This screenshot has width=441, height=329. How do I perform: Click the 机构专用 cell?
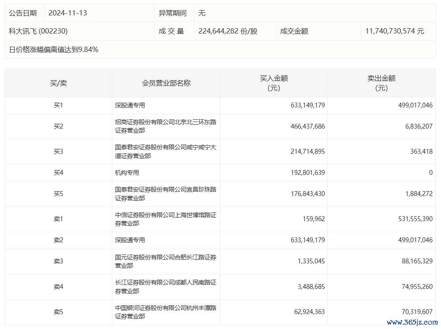[x=127, y=173]
